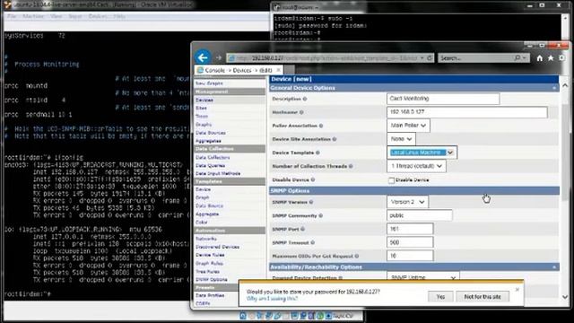Screen dimensions: 574x323
Task: Open a new browser tab
Action: coord(289,70)
